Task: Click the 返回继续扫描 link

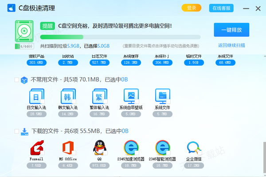Action: (231, 46)
